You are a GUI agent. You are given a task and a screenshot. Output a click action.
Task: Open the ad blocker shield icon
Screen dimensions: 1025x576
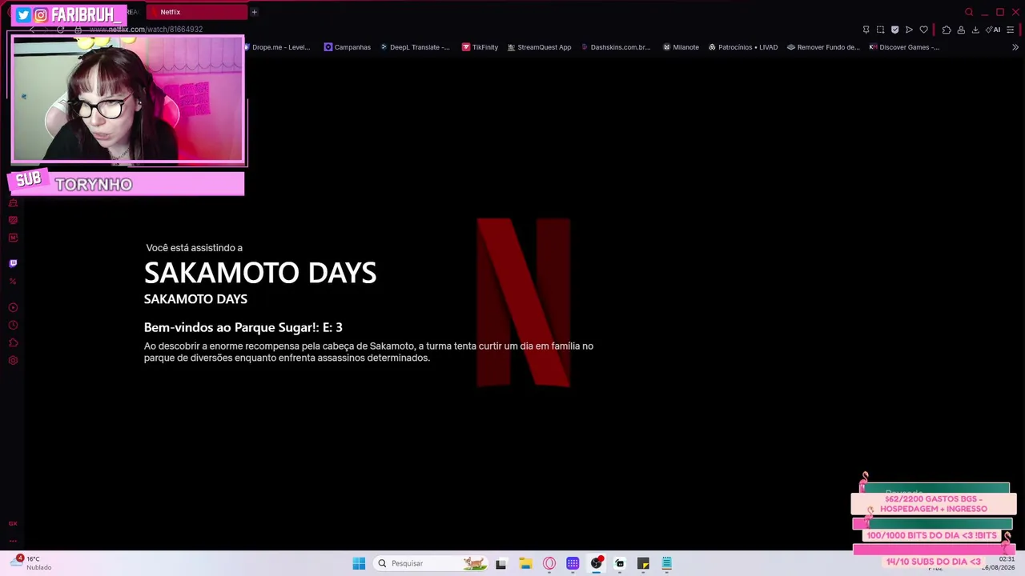coord(894,30)
